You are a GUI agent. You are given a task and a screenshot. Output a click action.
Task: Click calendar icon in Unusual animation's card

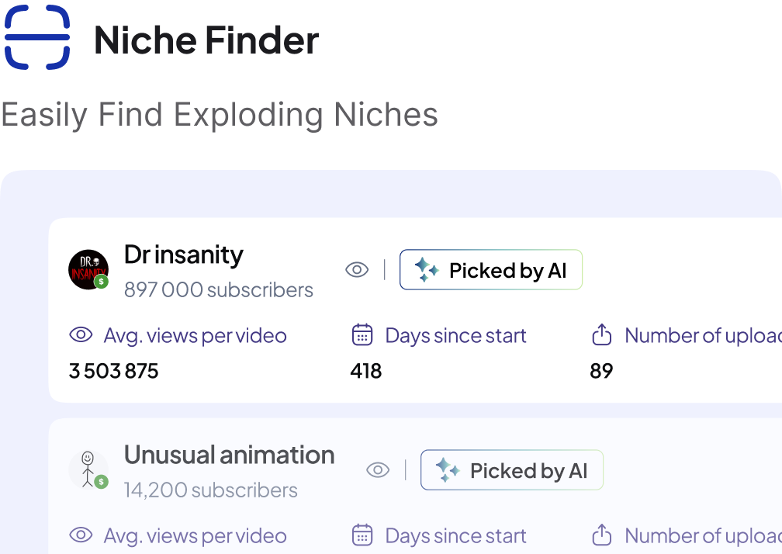362,535
